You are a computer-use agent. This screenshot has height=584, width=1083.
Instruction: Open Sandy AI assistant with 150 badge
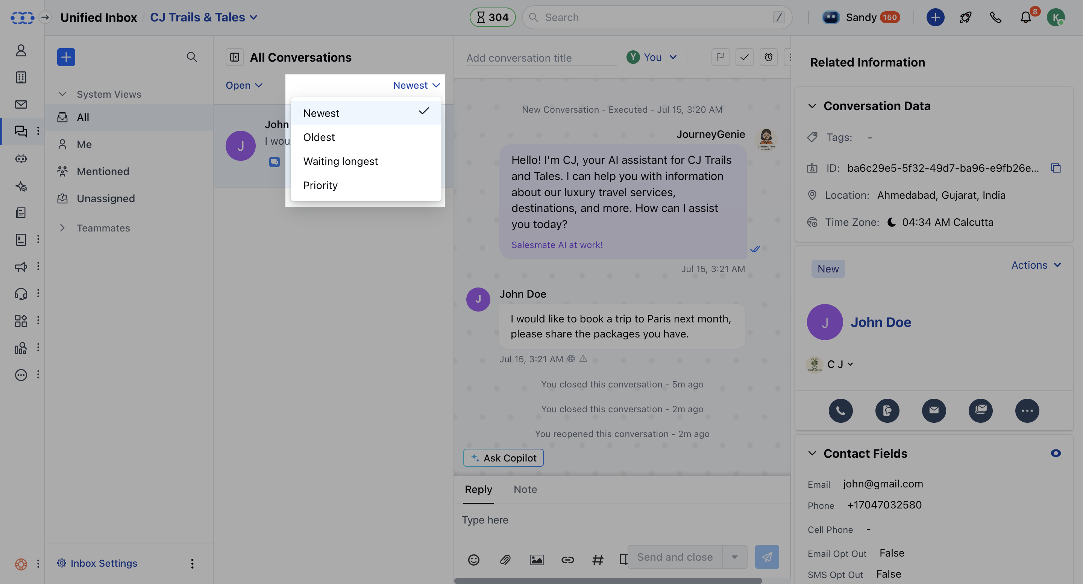tap(861, 17)
